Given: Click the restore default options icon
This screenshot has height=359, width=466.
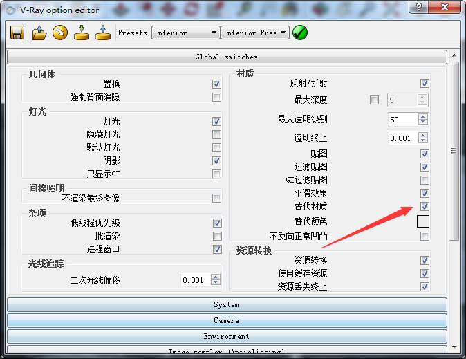Looking at the screenshot, I should [60, 33].
